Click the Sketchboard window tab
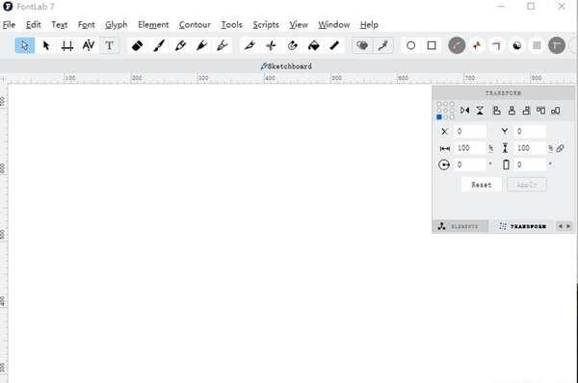The image size is (578, 383). pos(286,66)
